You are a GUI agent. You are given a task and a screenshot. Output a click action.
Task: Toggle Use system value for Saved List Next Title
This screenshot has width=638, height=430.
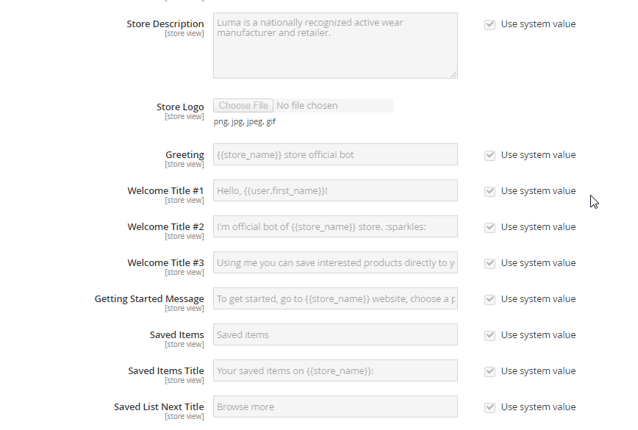click(490, 407)
